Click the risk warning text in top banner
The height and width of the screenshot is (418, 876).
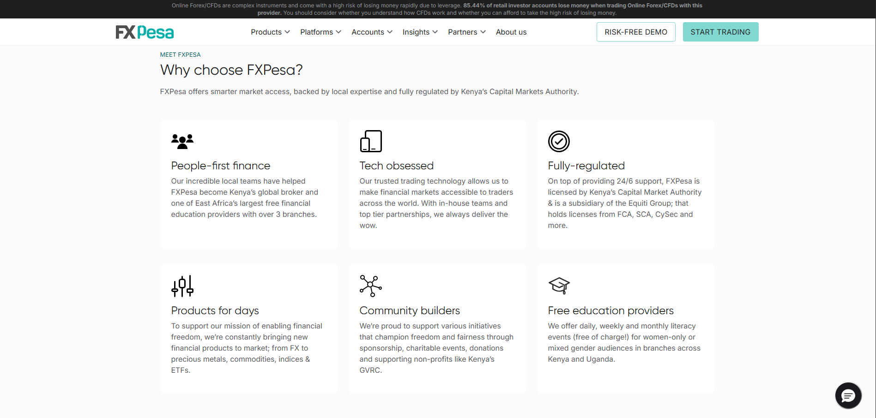click(437, 9)
